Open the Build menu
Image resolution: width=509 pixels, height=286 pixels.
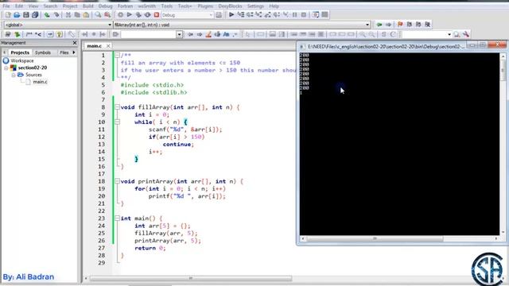click(x=87, y=6)
